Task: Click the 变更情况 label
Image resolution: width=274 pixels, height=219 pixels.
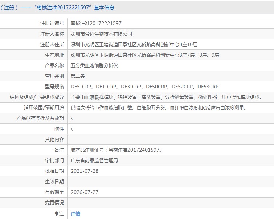Action: tap(54, 203)
